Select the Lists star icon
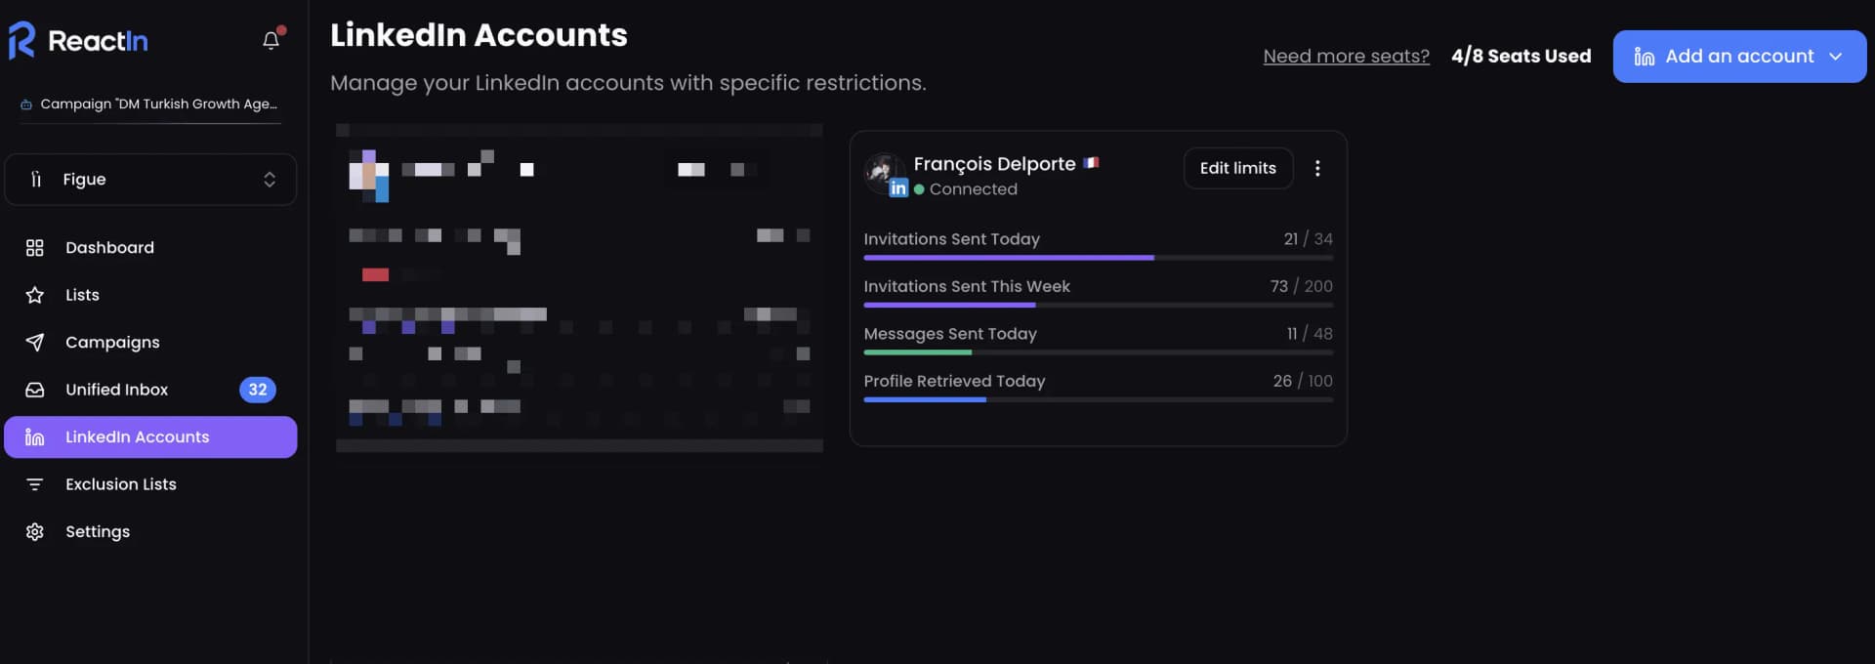 pyautogui.click(x=35, y=294)
